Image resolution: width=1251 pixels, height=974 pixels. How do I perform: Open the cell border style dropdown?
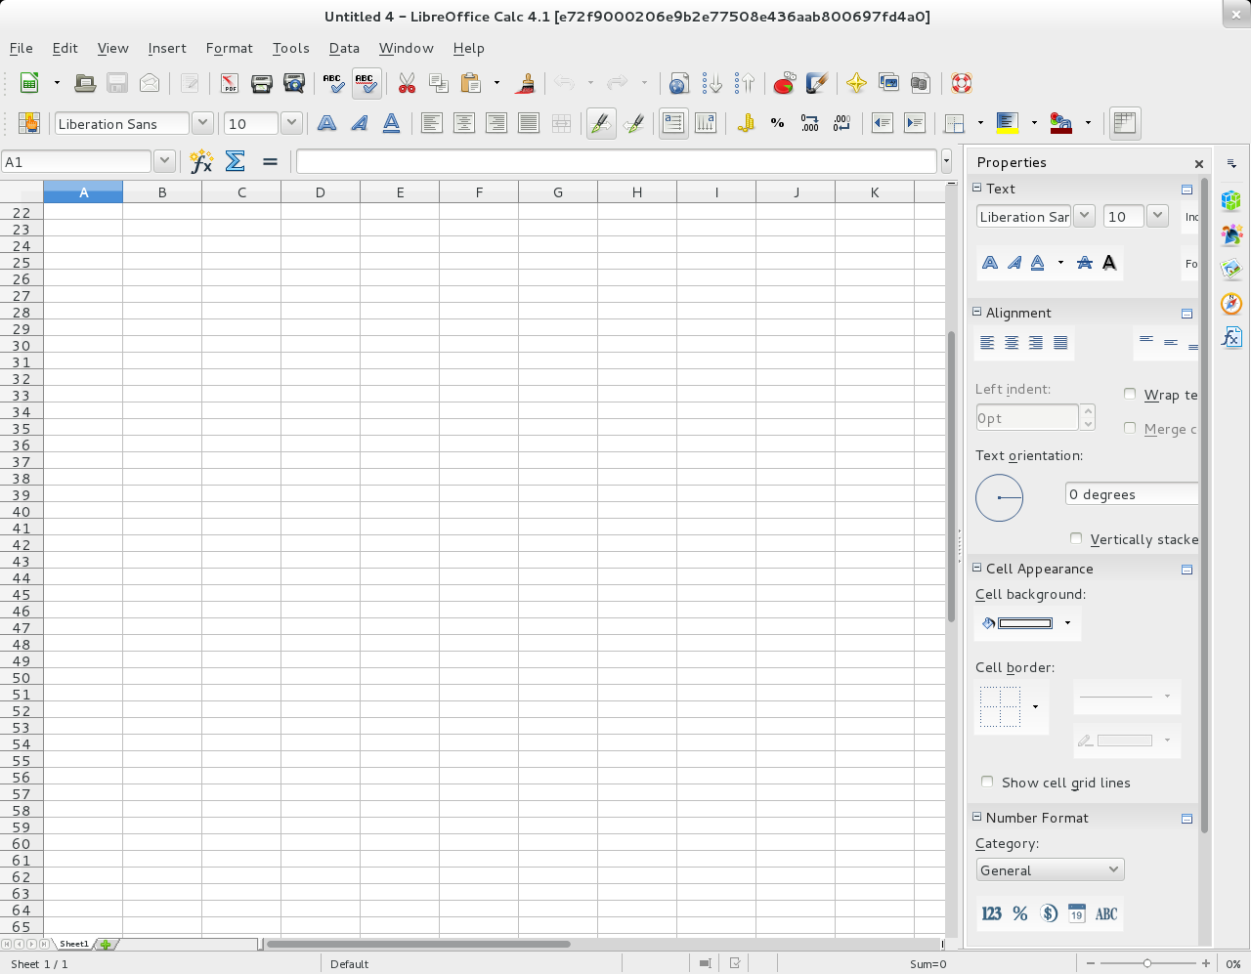[x=1035, y=706]
